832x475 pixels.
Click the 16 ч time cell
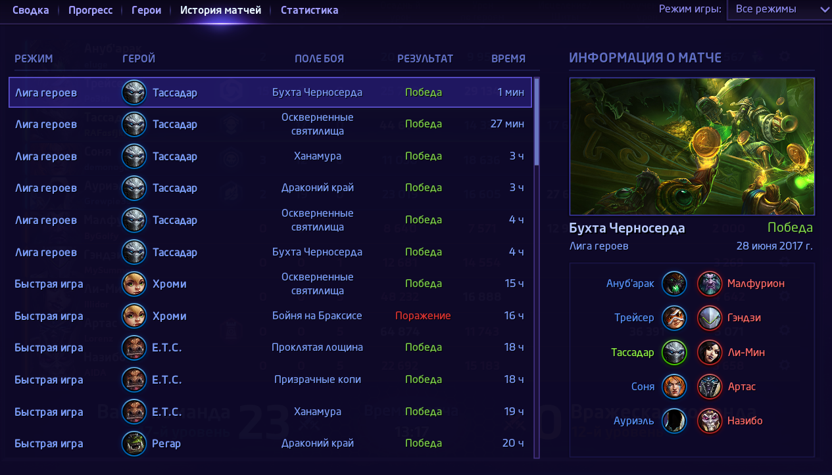(x=514, y=316)
